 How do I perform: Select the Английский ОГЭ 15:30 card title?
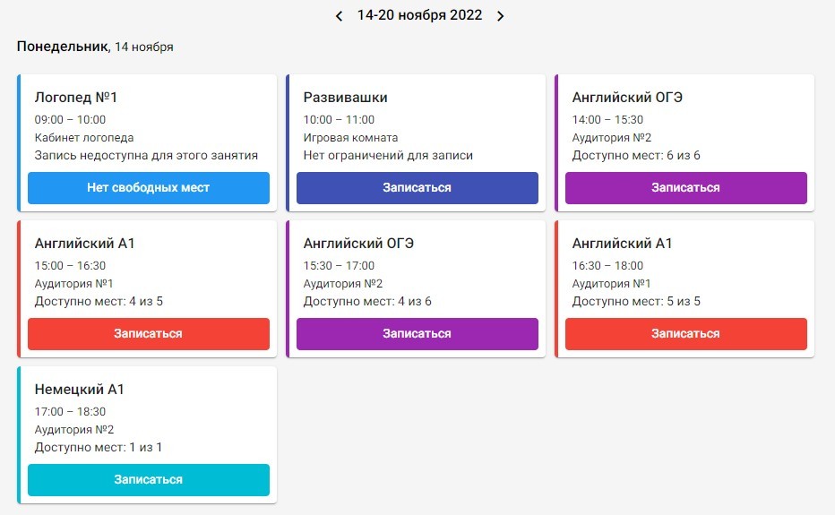[x=358, y=244]
